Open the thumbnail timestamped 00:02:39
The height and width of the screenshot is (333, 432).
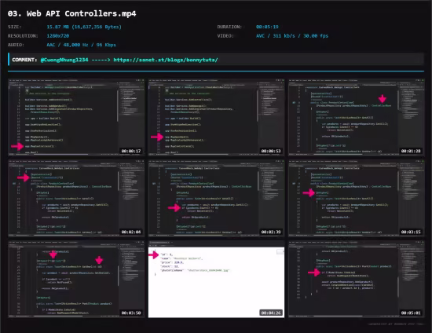[216, 198]
